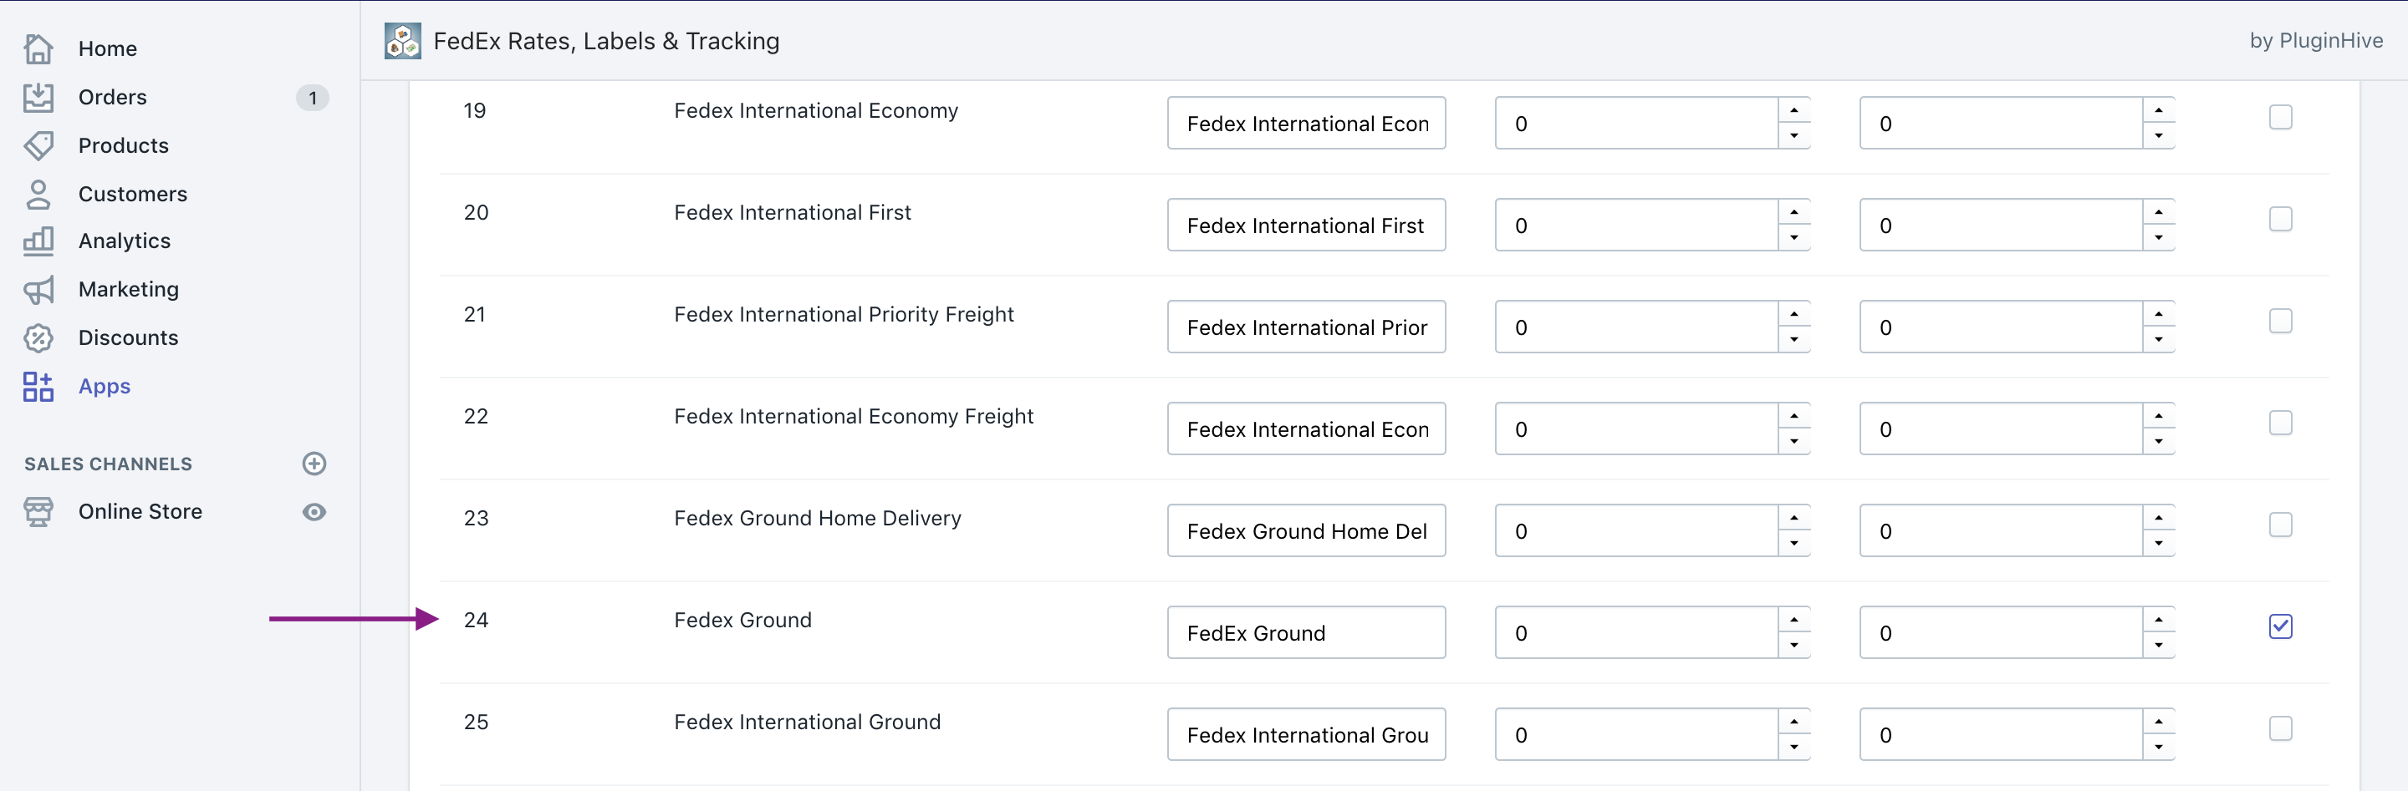Increase second adjustment value in row 22
The height and width of the screenshot is (791, 2408).
point(2158,416)
